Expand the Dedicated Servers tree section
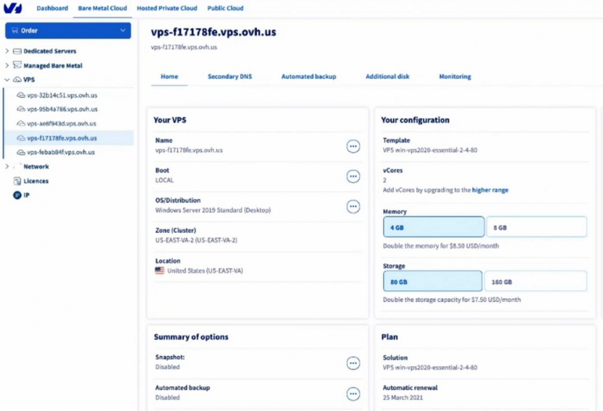603x411 pixels. click(x=8, y=52)
